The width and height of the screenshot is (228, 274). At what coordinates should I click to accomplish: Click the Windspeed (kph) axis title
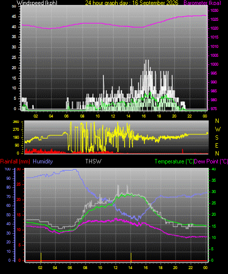click(x=37, y=2)
